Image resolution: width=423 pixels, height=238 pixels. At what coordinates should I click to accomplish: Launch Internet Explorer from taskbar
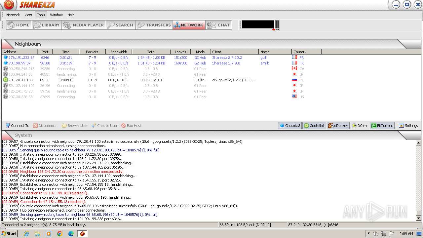pos(26,234)
